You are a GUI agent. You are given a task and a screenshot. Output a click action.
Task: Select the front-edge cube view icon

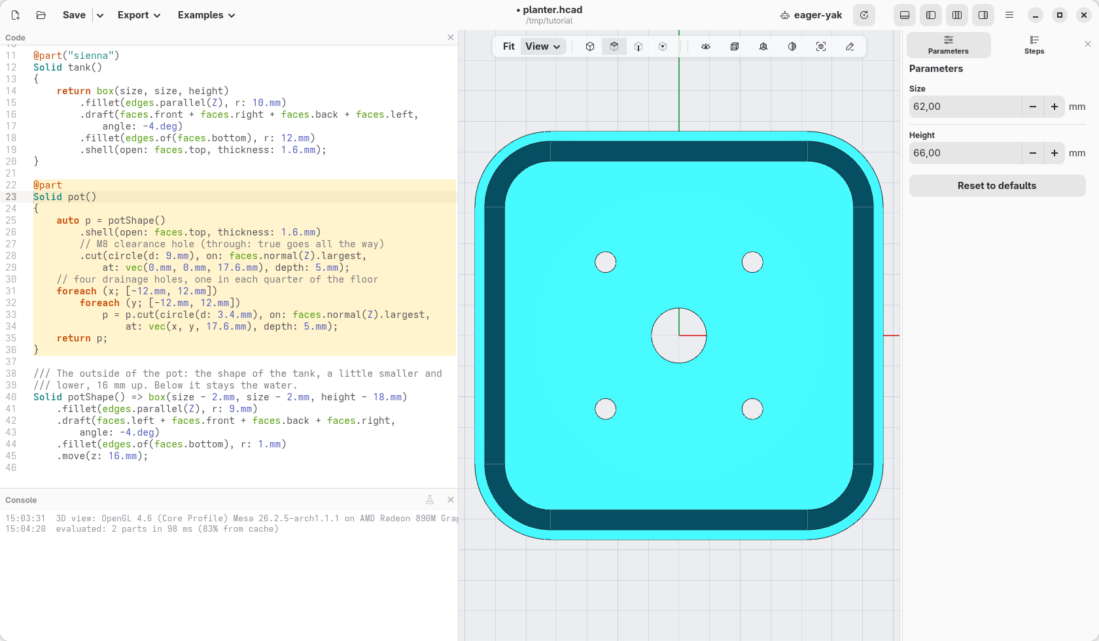point(638,46)
